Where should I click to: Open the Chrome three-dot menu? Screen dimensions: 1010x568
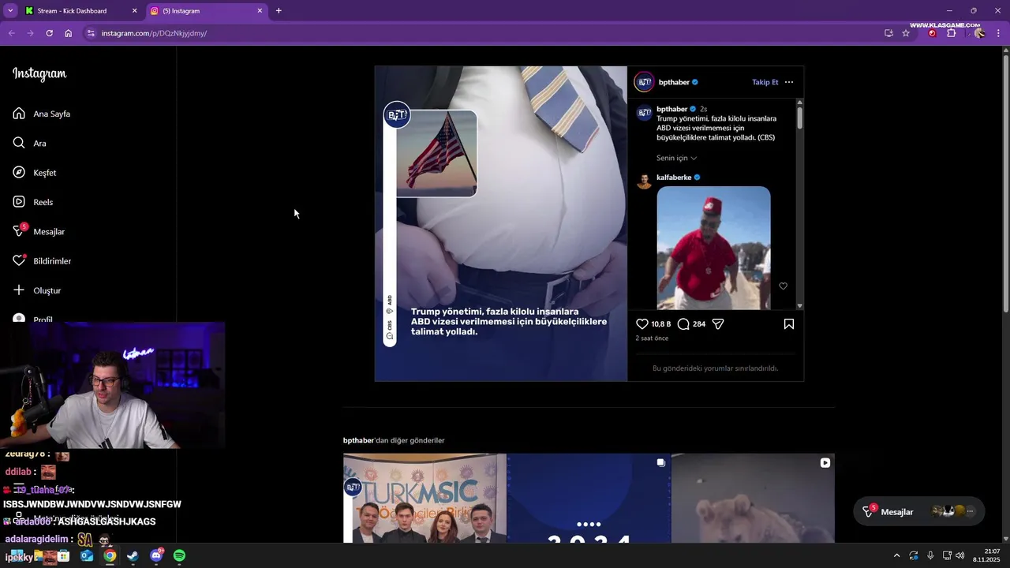(x=999, y=33)
